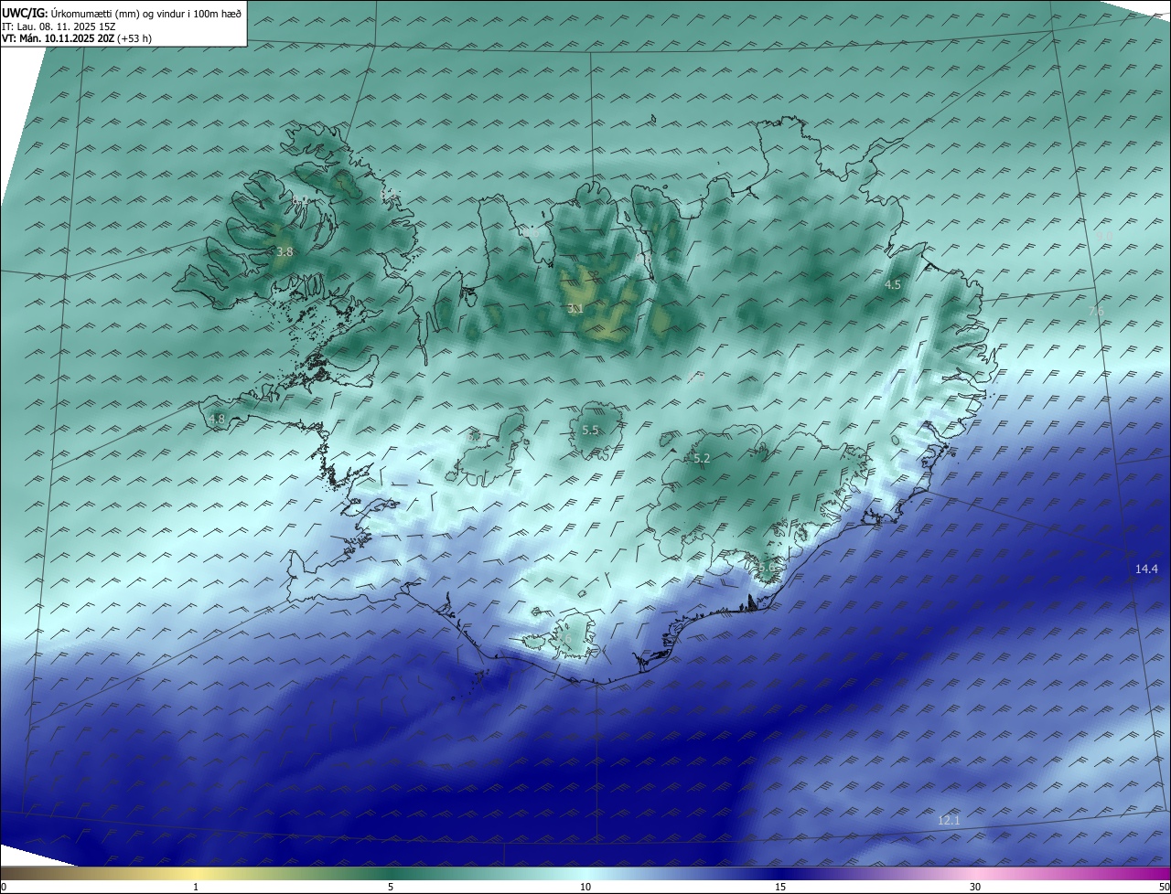The image size is (1171, 894).
Task: Click the 50 tick on the color scale
Action: click(x=1164, y=887)
